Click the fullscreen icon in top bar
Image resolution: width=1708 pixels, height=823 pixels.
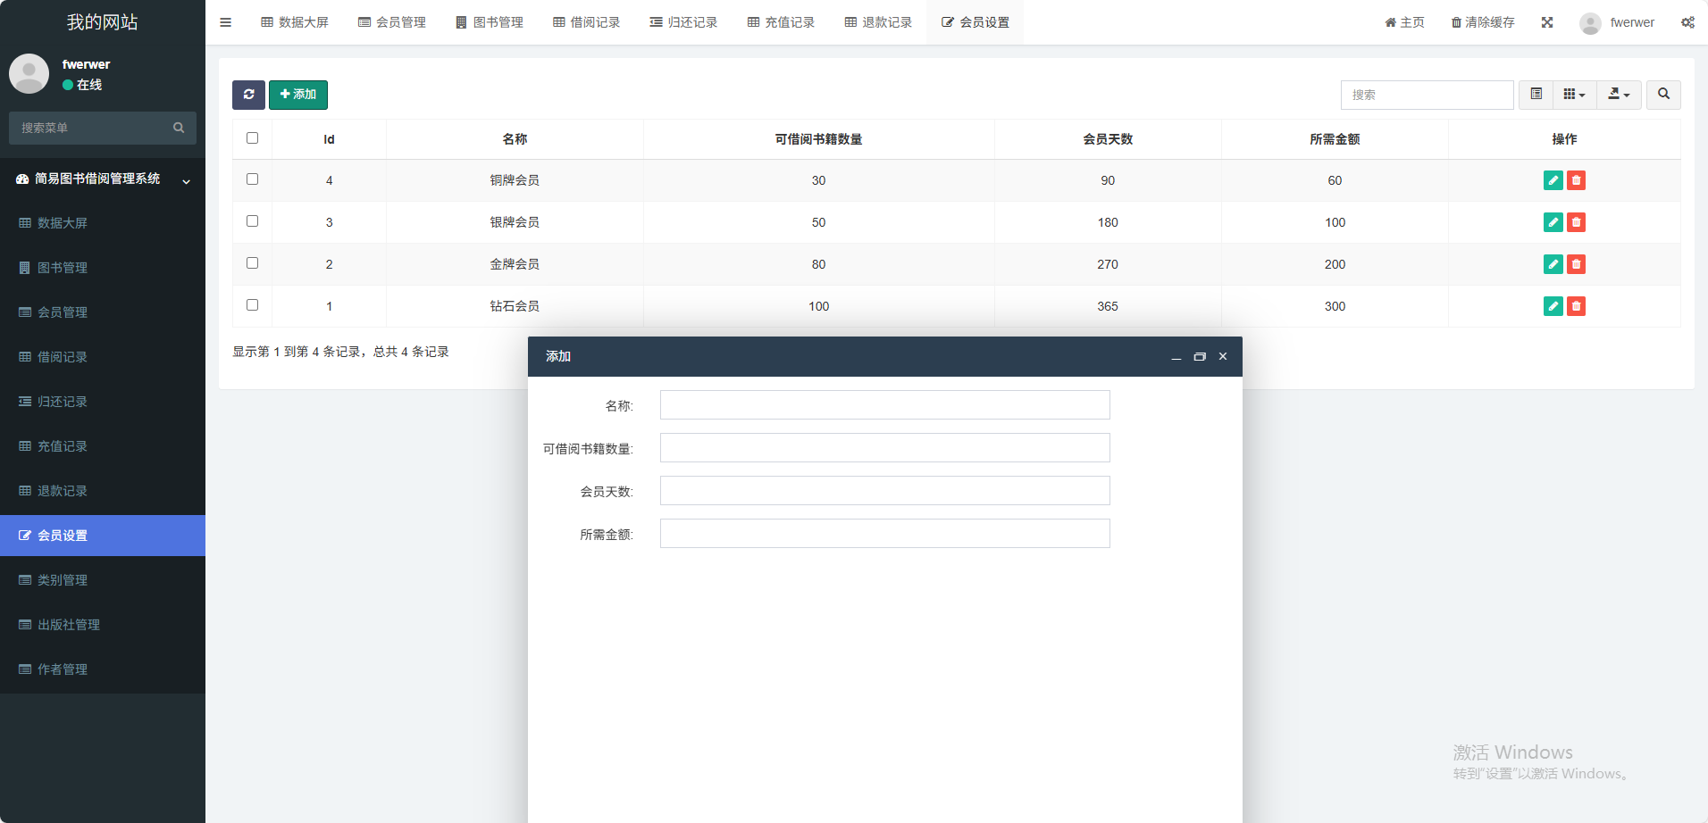click(x=1546, y=22)
